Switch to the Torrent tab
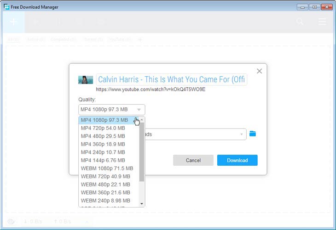The width and height of the screenshot is (336, 230). (x=93, y=39)
